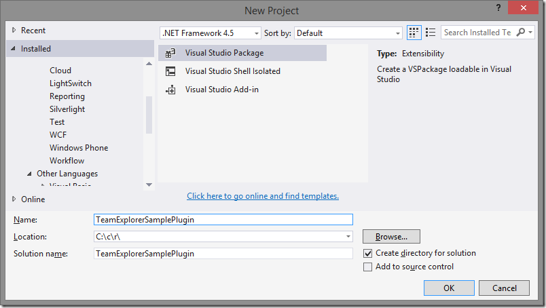Click scroll up arrow in template tree
Image resolution: width=546 pixels, height=308 pixels.
click(x=149, y=63)
